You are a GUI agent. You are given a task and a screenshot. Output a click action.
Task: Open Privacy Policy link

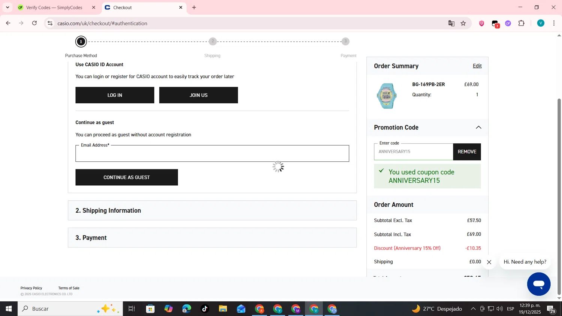[31, 288]
